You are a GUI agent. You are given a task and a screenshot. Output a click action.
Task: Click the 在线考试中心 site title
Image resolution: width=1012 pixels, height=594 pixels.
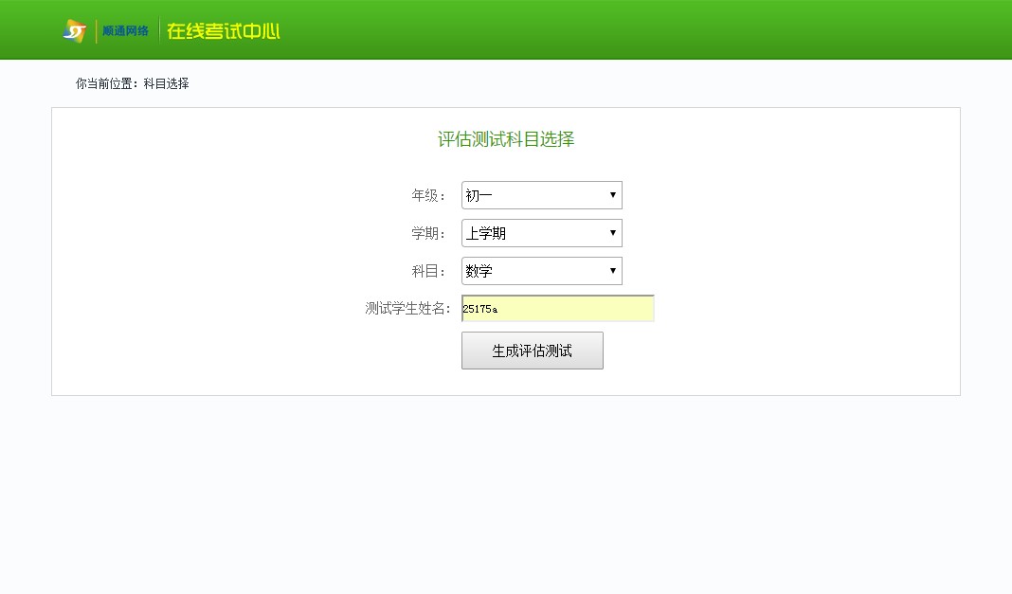point(223,29)
